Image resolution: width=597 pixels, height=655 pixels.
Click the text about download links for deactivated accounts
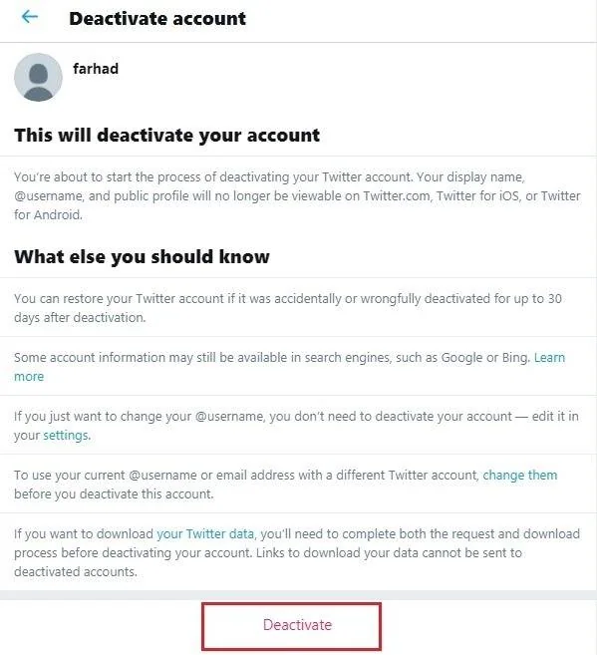(297, 552)
